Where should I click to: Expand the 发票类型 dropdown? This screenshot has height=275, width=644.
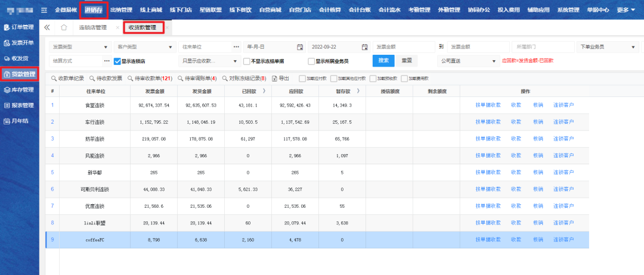(x=106, y=47)
